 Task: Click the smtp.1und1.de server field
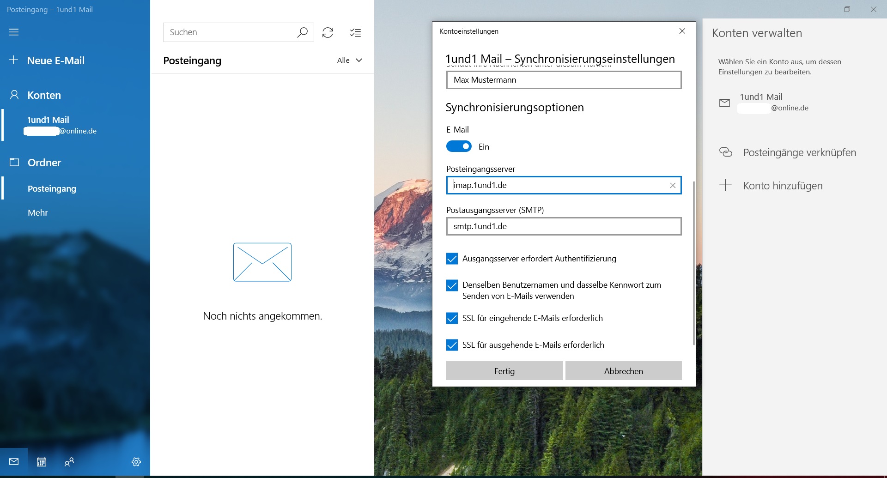tap(564, 226)
